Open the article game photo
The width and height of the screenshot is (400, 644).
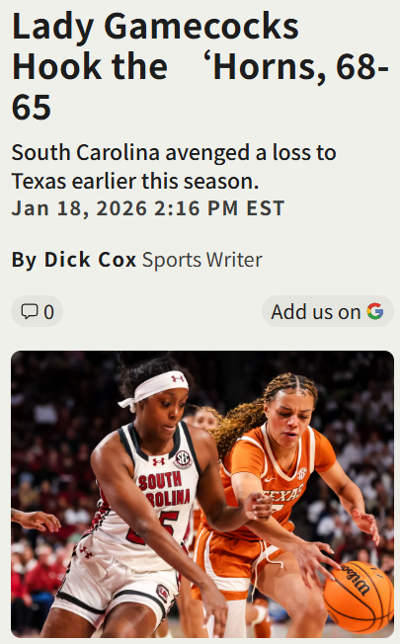[202, 494]
